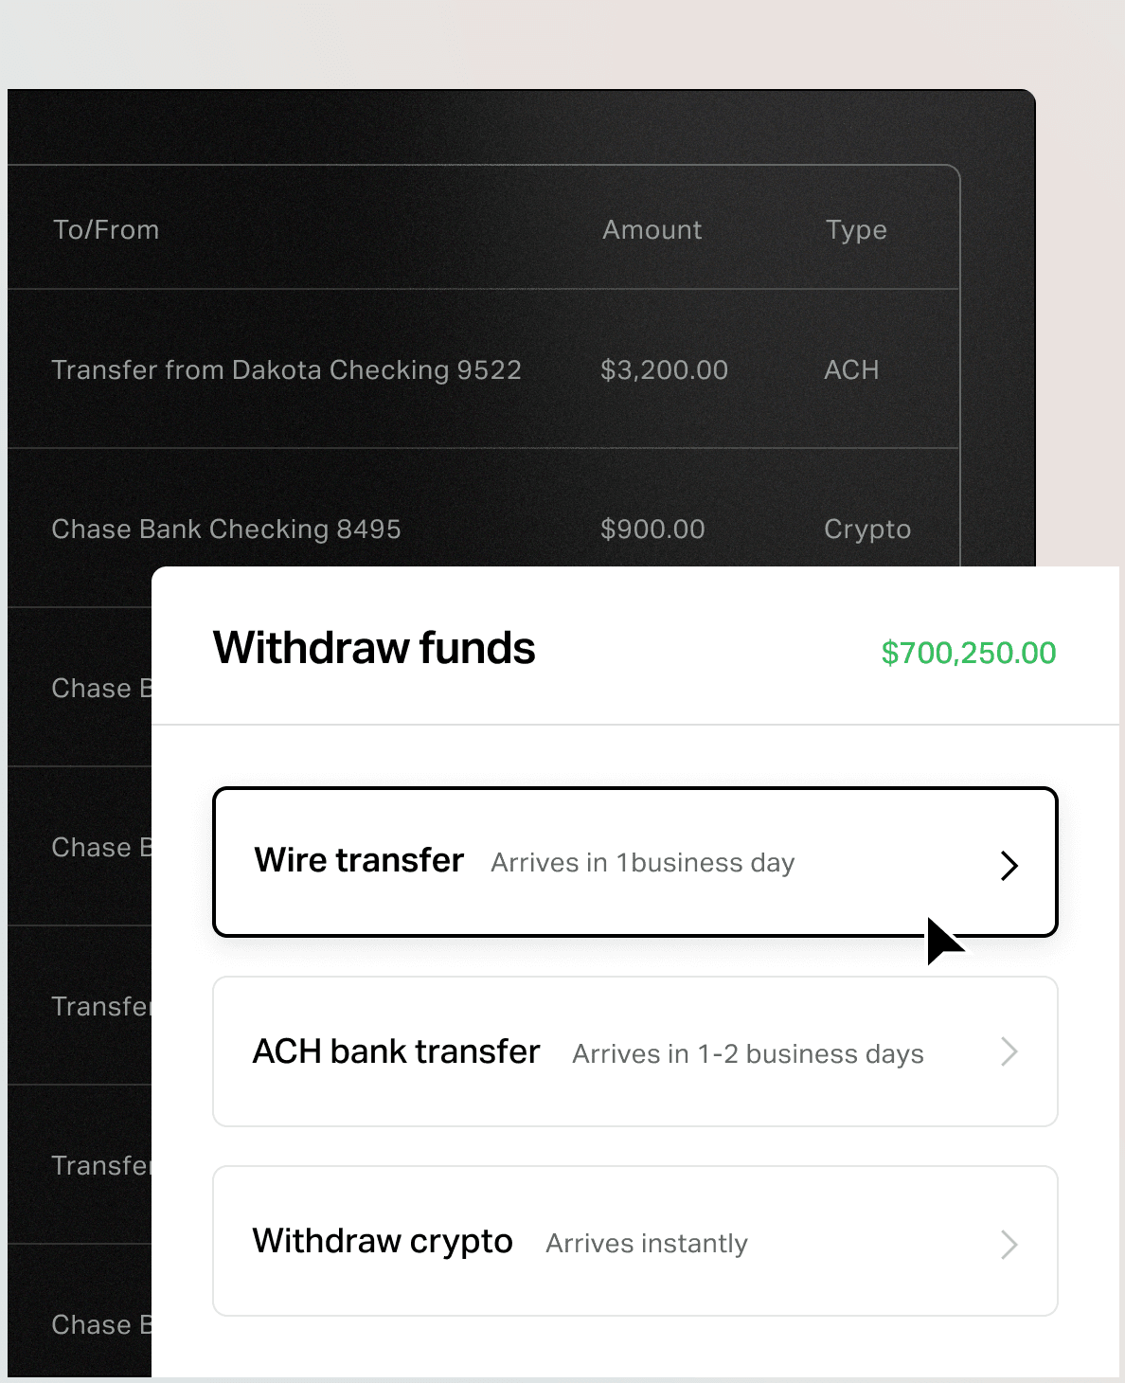Image resolution: width=1125 pixels, height=1383 pixels.
Task: Click the $3,200.00 ACH transaction amount
Action: click(664, 369)
